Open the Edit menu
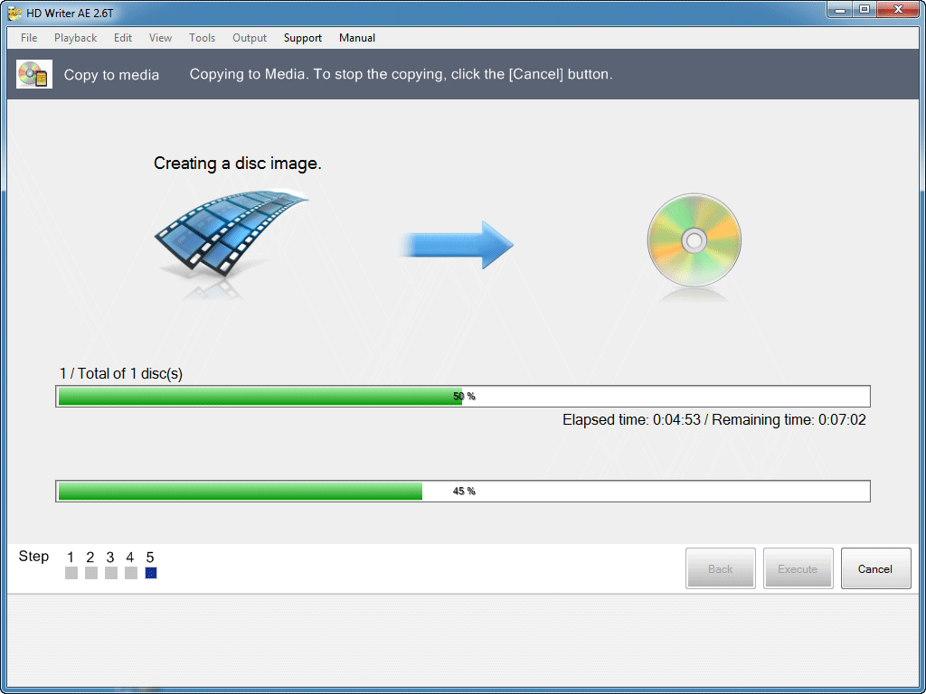Screen dimensions: 926x694 pos(123,38)
